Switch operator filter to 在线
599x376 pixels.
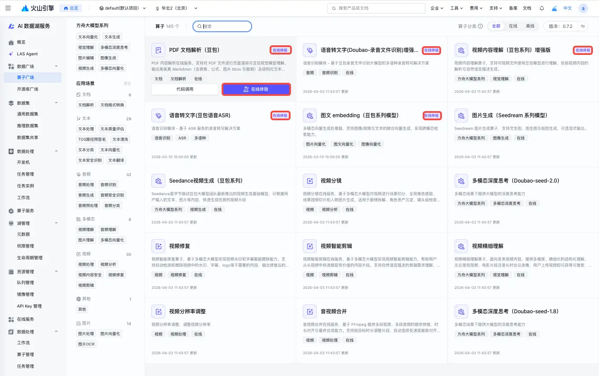pos(513,26)
